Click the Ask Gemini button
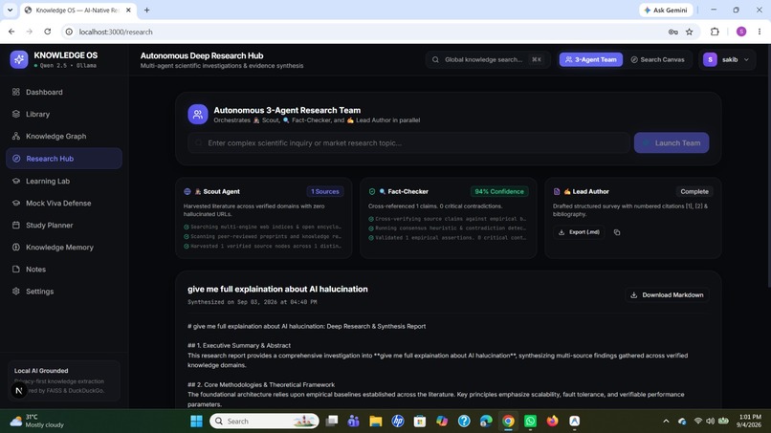Screen dimensions: 771x433 pyautogui.click(x=667, y=10)
